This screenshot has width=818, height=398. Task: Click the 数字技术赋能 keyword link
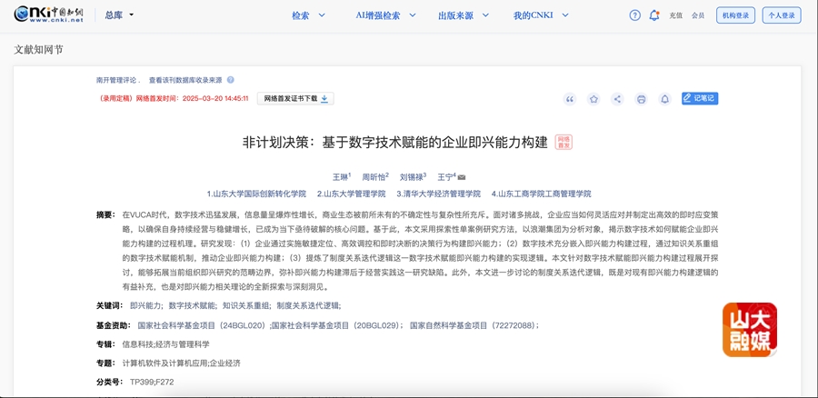tap(190, 305)
